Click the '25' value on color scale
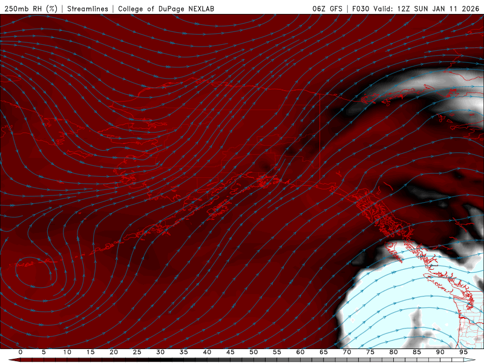 click(137, 352)
